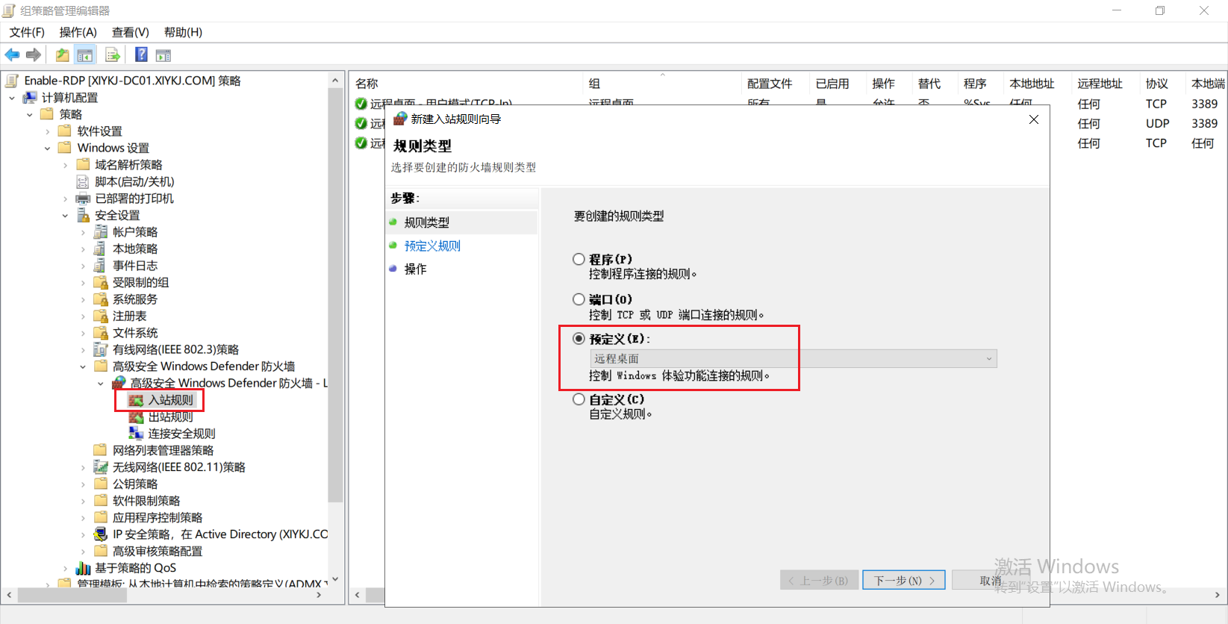Collapse the 计算机配置 tree node
The width and height of the screenshot is (1228, 624).
(x=12, y=98)
